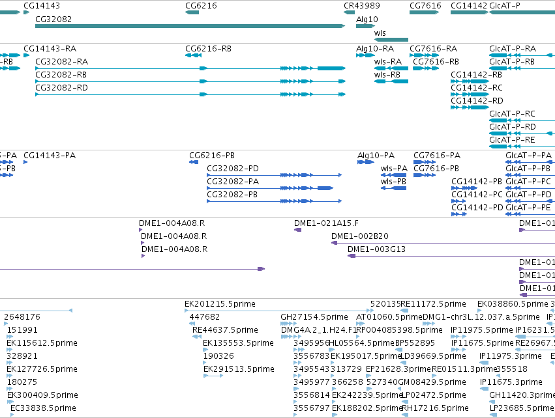Viewport: 555px width, 418px height.
Task: Open the CG14142-RB transcript label
Action: pyautogui.click(x=477, y=75)
